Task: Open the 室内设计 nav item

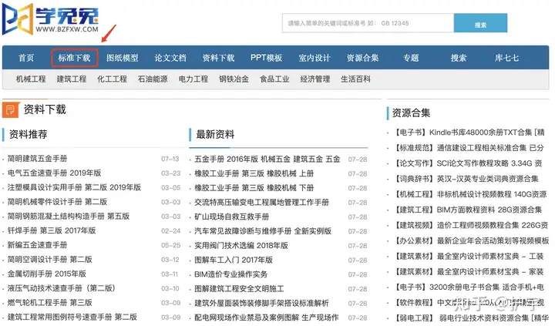Action: point(314,58)
